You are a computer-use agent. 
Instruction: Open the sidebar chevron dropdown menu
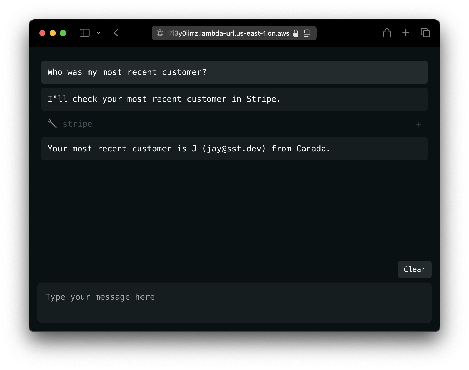pos(99,33)
